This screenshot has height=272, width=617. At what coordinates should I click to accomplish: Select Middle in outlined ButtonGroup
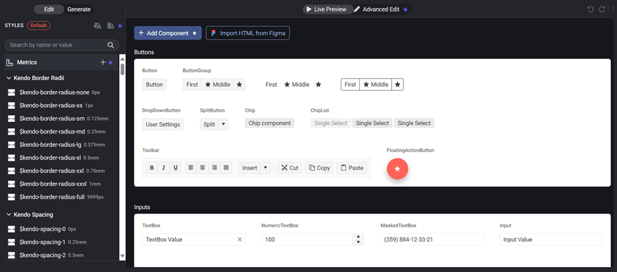pyautogui.click(x=376, y=84)
